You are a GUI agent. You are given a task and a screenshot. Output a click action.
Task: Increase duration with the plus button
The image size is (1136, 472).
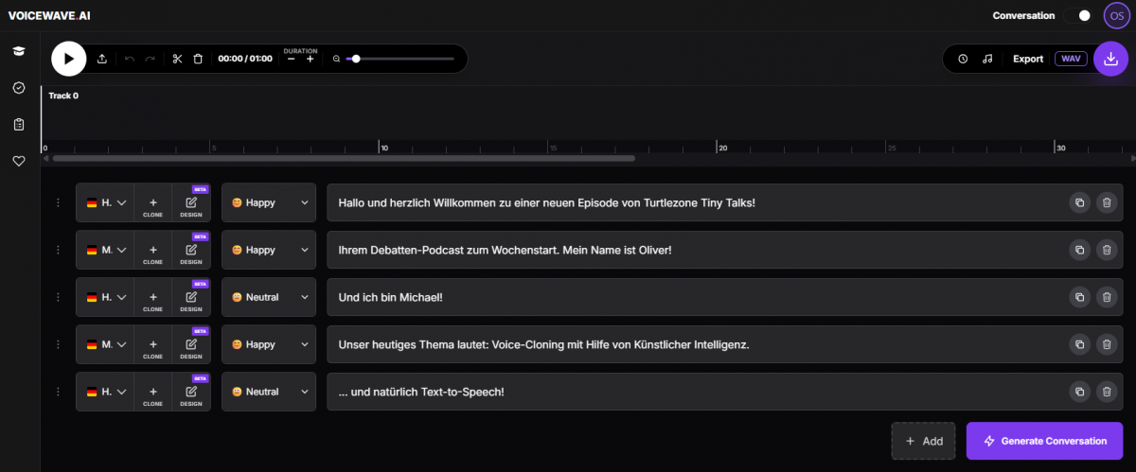click(x=310, y=60)
